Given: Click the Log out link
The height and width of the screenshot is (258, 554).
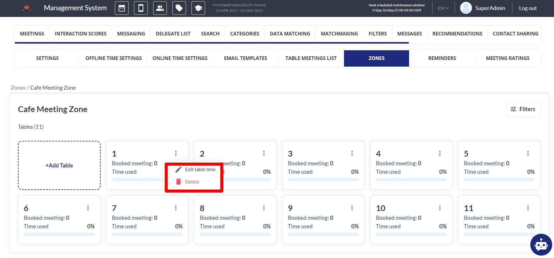Looking at the screenshot, I should click(528, 8).
